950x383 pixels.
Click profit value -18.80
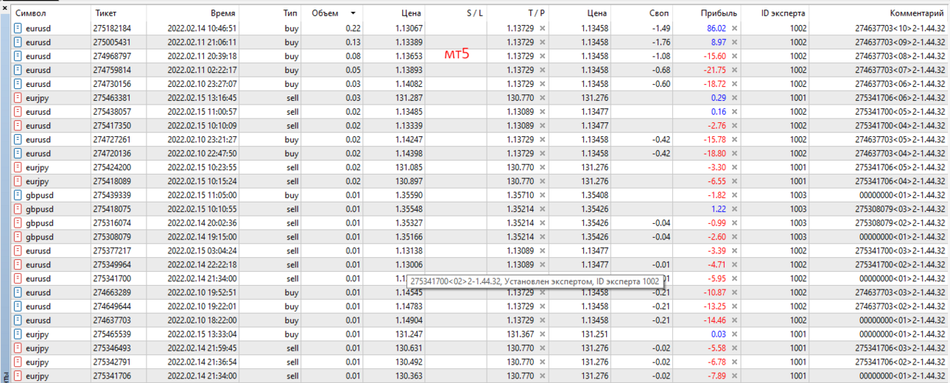click(715, 153)
